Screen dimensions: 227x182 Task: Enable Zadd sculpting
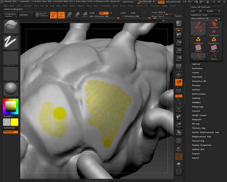tap(123, 13)
